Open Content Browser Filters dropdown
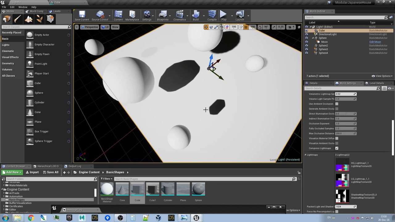The height and width of the screenshot is (222, 395). pos(106,179)
